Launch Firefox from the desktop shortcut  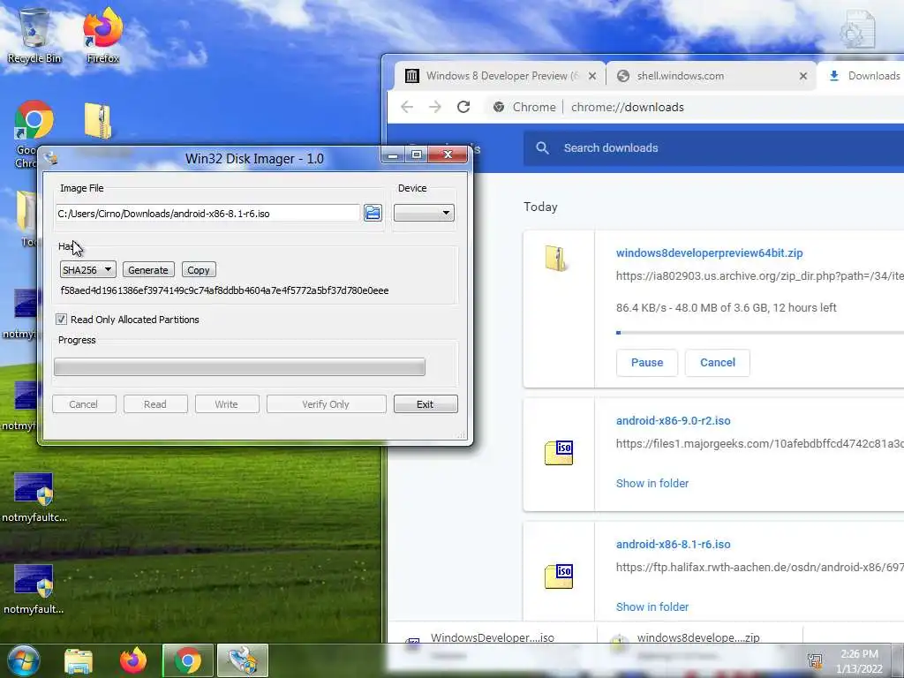tap(102, 35)
